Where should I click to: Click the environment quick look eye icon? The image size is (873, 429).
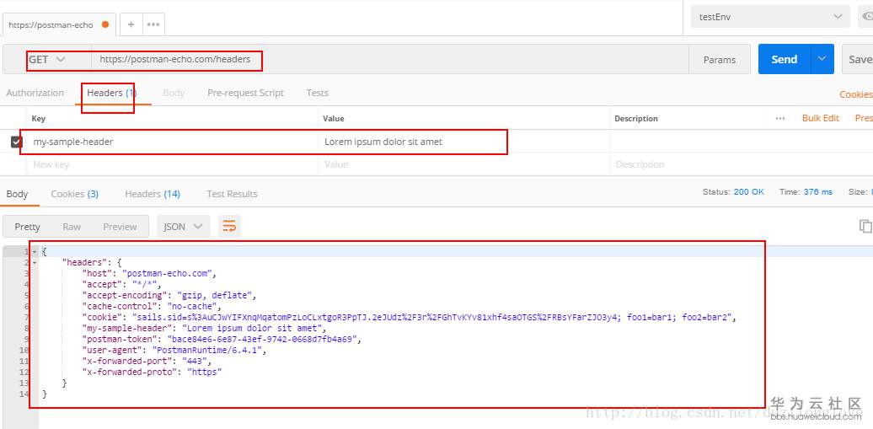click(868, 17)
